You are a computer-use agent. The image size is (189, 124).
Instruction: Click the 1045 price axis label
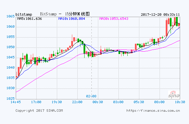click(11, 57)
